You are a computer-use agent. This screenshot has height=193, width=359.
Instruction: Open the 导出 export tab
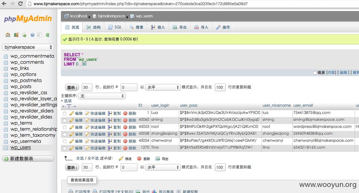tap(180, 27)
